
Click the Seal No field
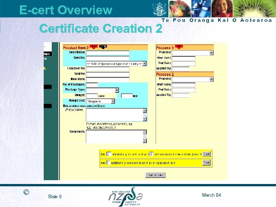coord(108,74)
